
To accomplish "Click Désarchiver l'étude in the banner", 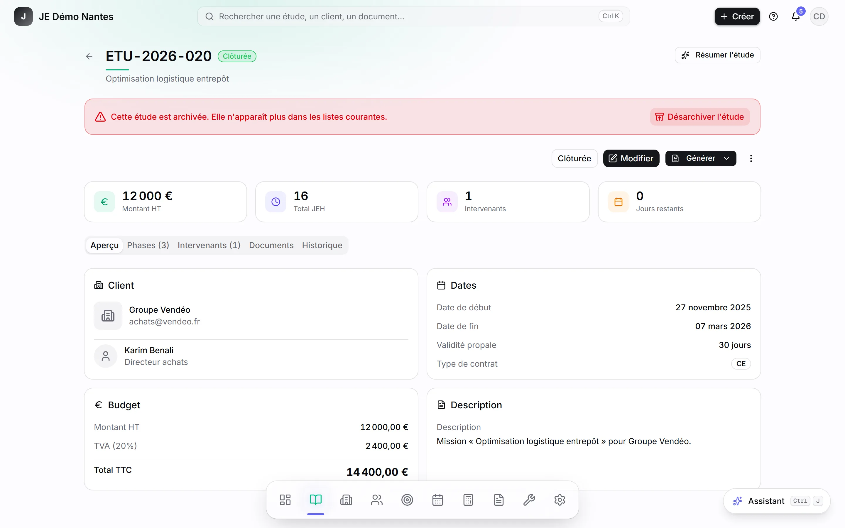I will point(699,117).
